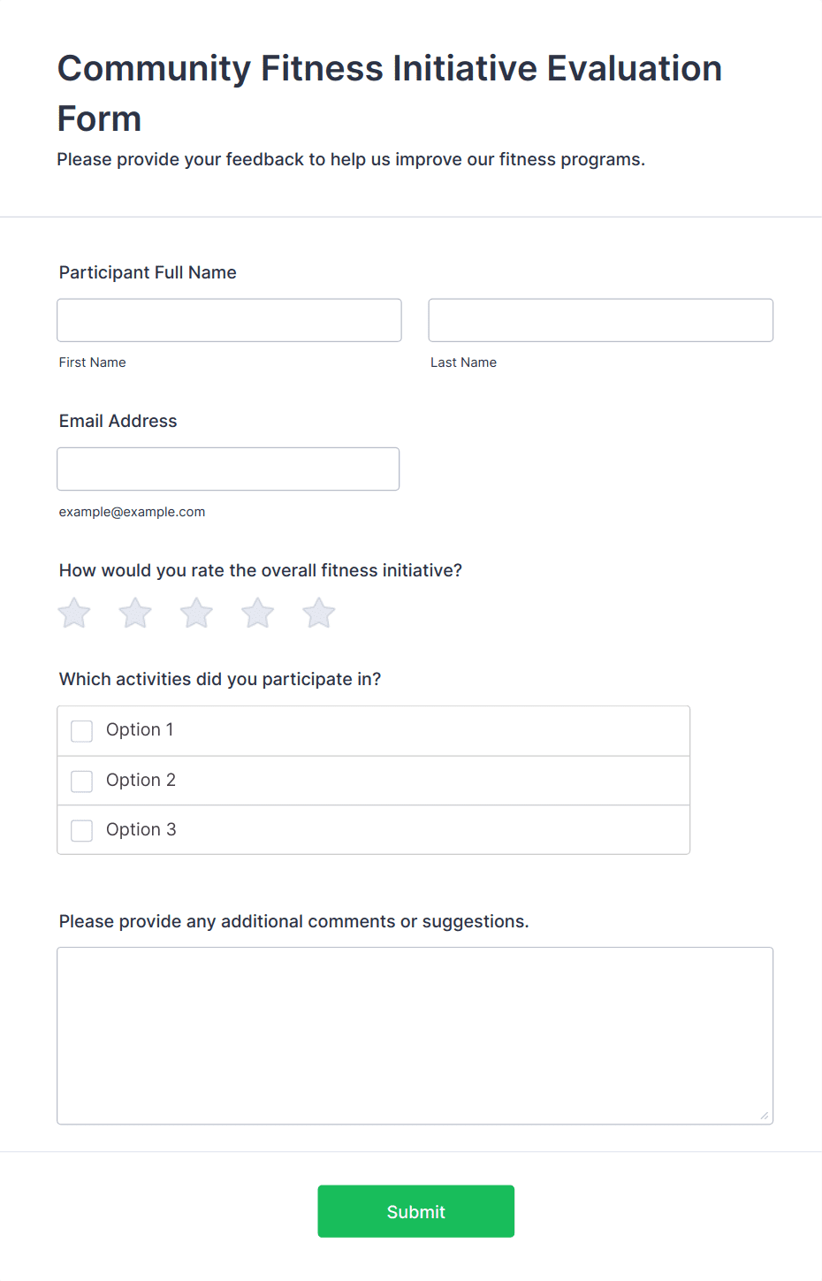Click the third rating star
Image resolution: width=822 pixels, height=1281 pixels.
click(x=196, y=613)
